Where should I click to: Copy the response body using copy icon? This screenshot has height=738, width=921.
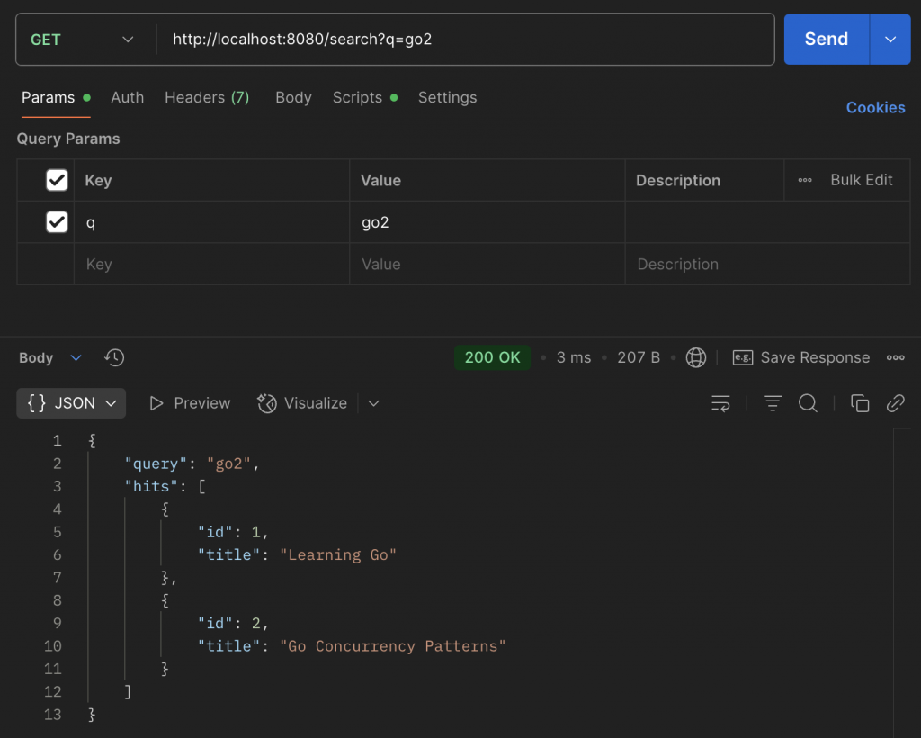tap(860, 403)
